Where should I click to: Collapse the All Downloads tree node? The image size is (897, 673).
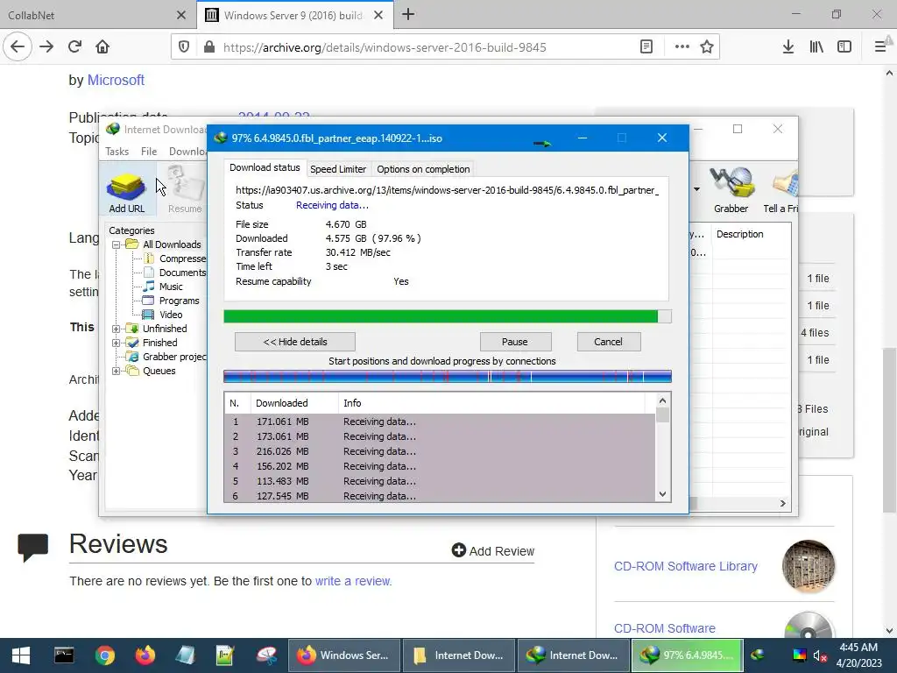click(117, 244)
